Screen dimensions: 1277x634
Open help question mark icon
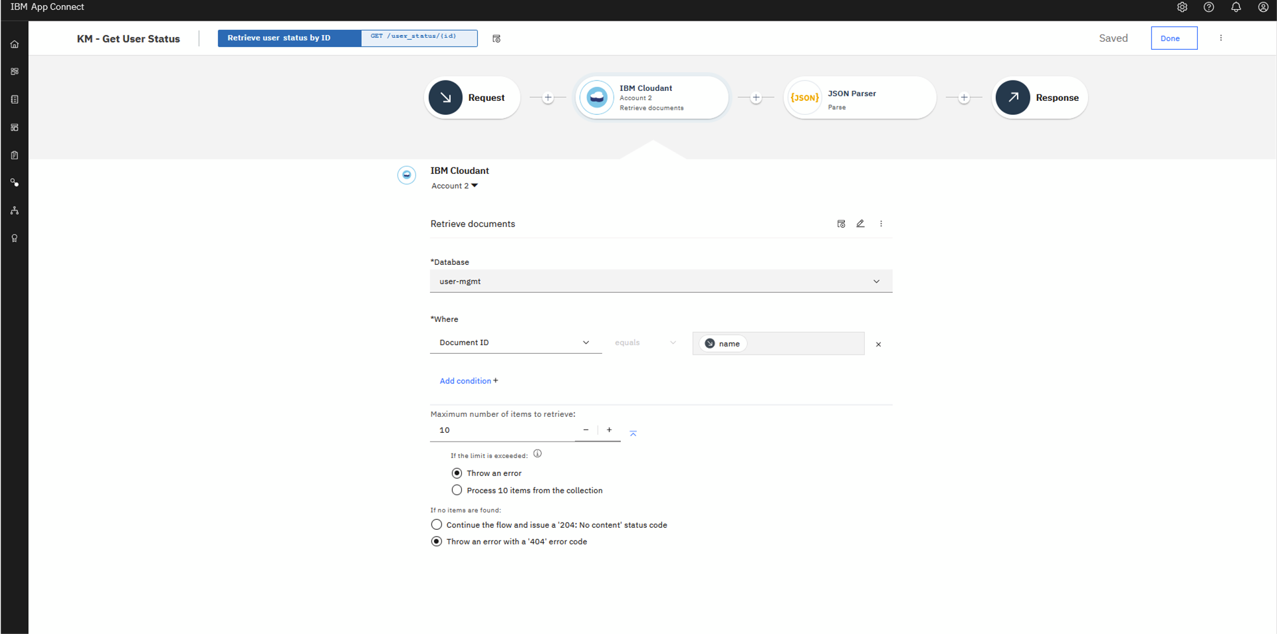(1209, 7)
